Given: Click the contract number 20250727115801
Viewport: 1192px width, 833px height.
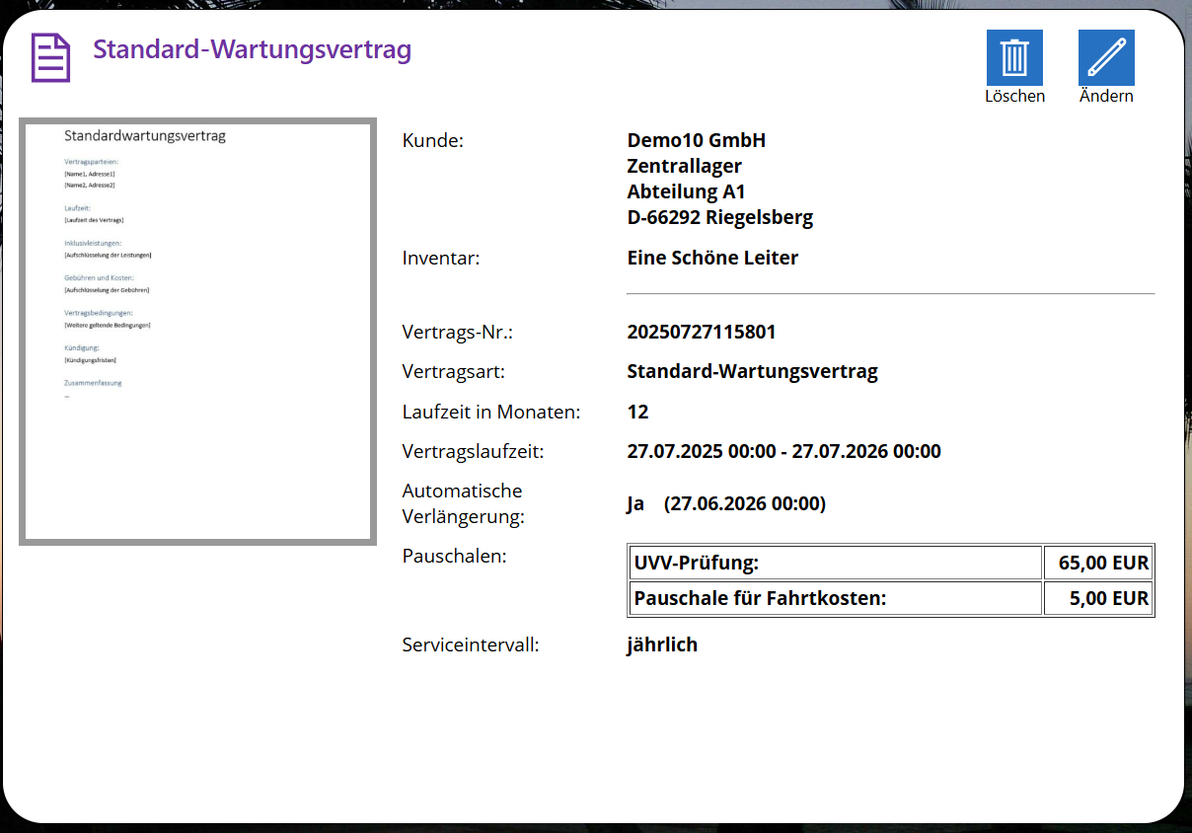Looking at the screenshot, I should pyautogui.click(x=702, y=332).
